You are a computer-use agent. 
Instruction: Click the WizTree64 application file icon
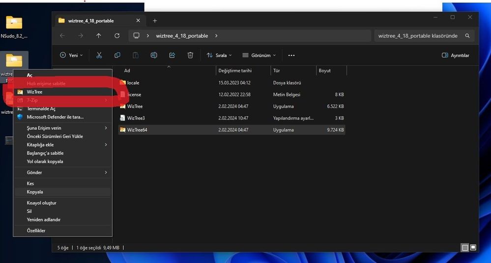123,130
